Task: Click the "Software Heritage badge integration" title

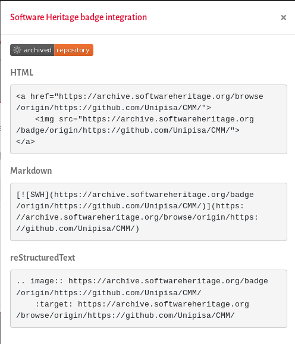Action: [79, 17]
